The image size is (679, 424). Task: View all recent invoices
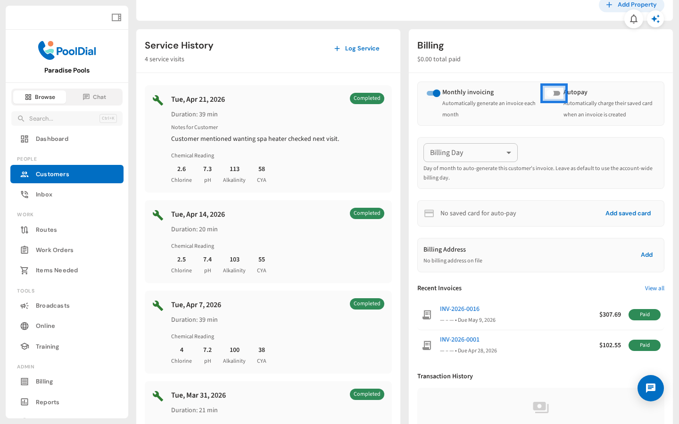pos(654,288)
